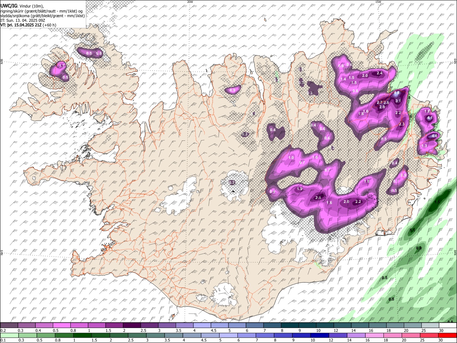
Task: Click the 'IT: Sun. 13. 04. 2025 09Z' line
Action: (22, 20)
